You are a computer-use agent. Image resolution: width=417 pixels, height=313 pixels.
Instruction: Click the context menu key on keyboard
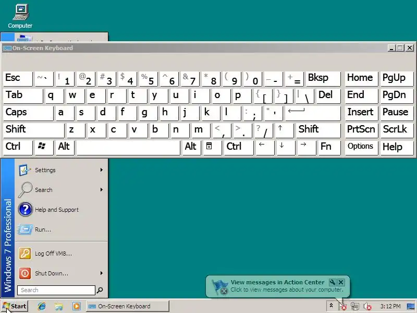click(x=212, y=147)
